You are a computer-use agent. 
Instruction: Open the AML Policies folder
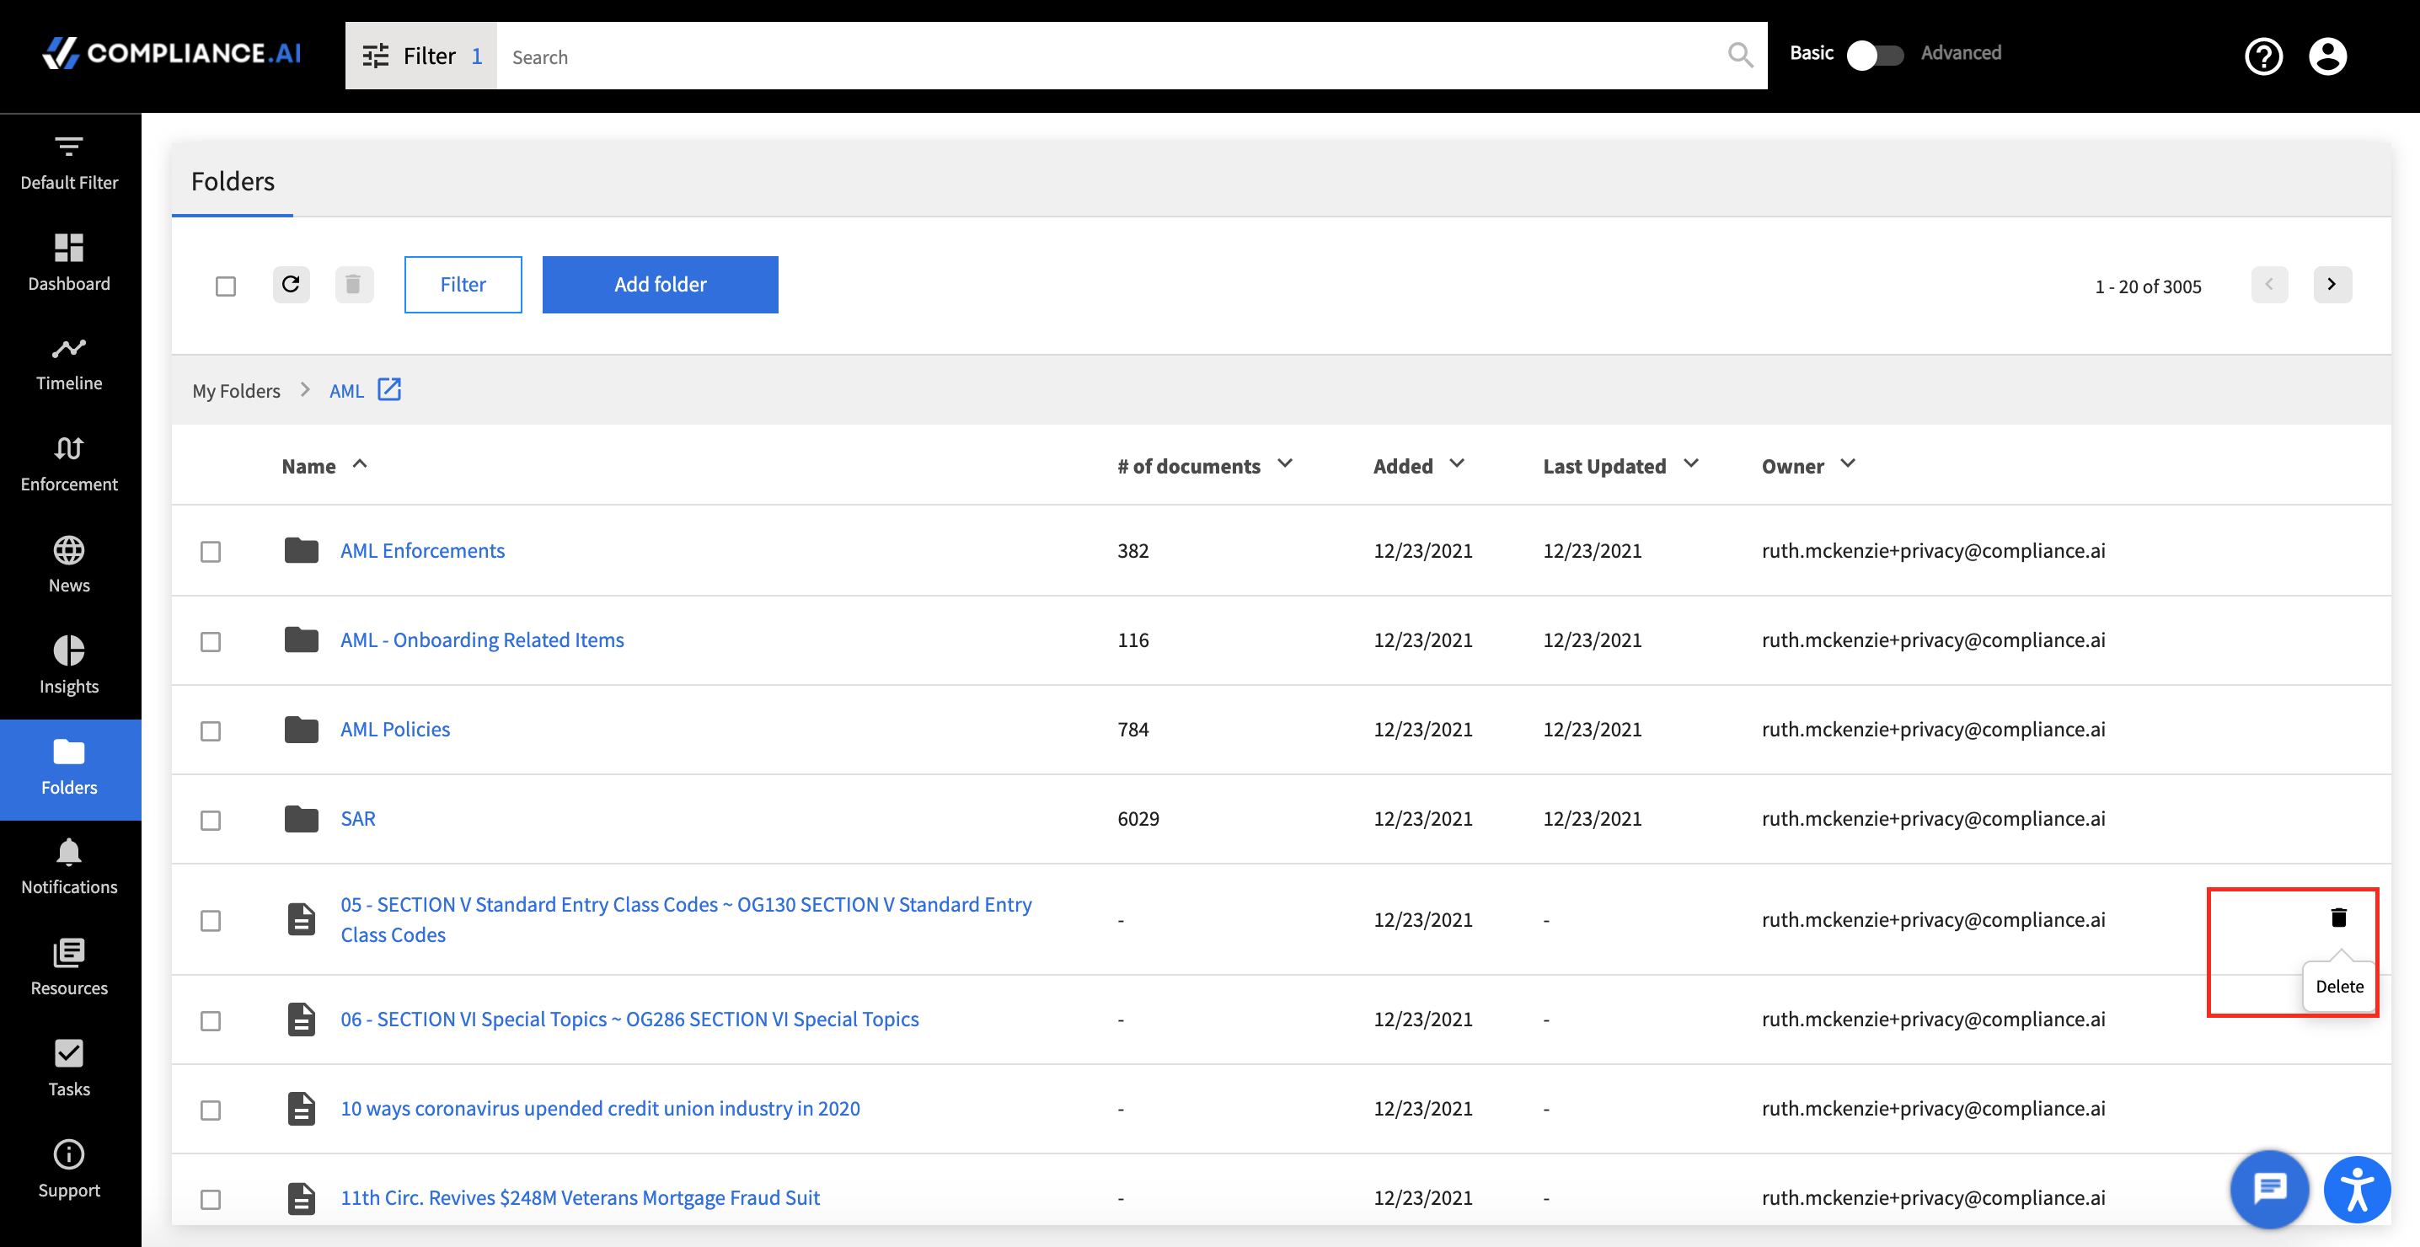click(x=395, y=729)
